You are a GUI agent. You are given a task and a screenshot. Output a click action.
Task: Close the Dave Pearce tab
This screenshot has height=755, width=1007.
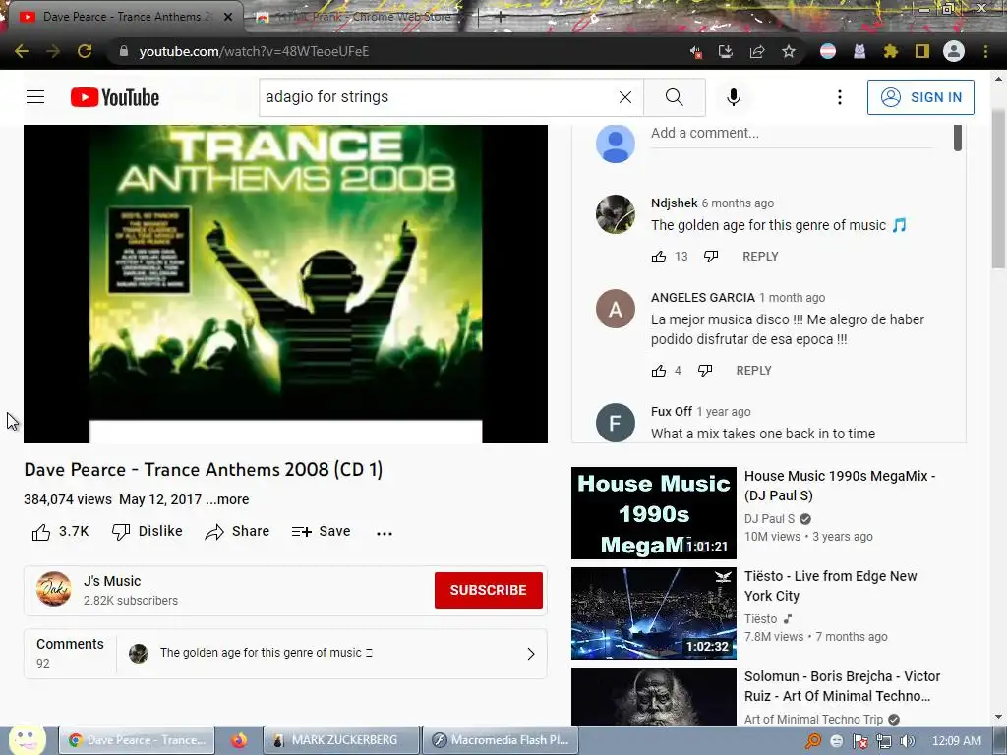tap(228, 17)
